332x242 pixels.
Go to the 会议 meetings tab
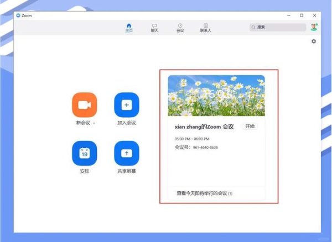pos(180,28)
